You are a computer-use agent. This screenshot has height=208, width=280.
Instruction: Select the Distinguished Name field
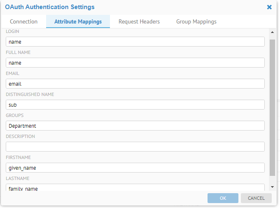(x=135, y=105)
